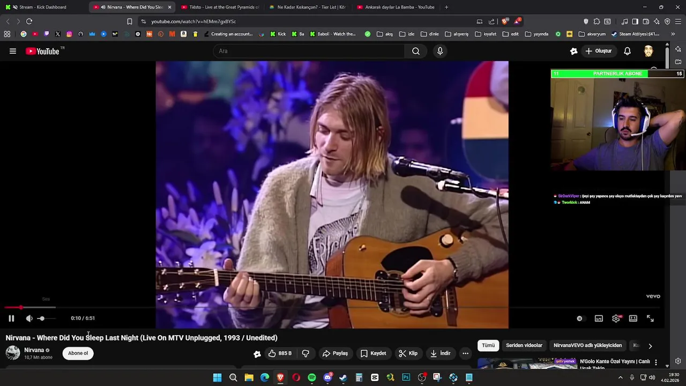Download video with İndir button
The height and width of the screenshot is (386, 686).
pos(440,353)
